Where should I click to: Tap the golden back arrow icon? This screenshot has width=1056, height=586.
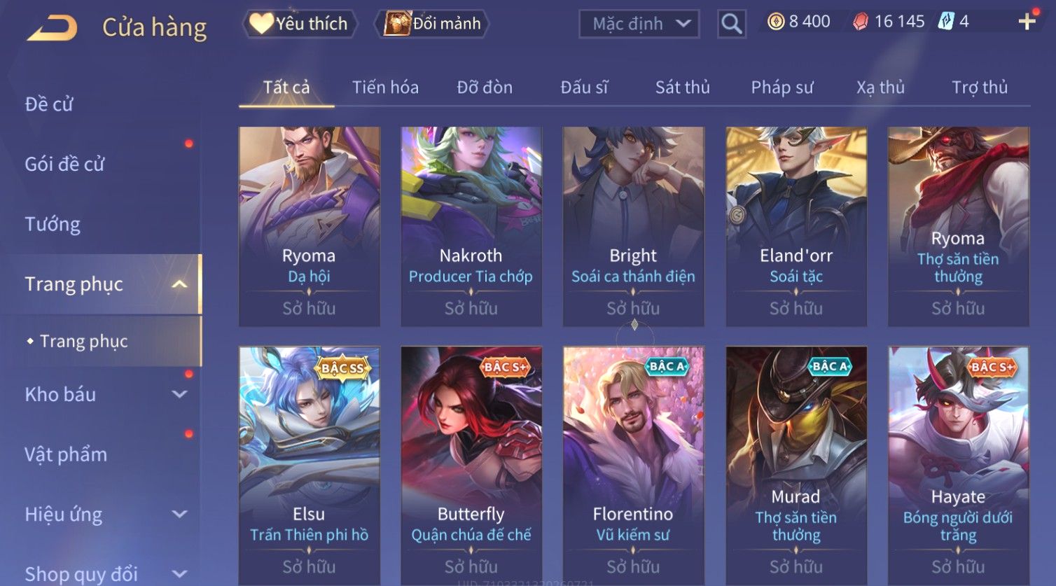point(53,28)
